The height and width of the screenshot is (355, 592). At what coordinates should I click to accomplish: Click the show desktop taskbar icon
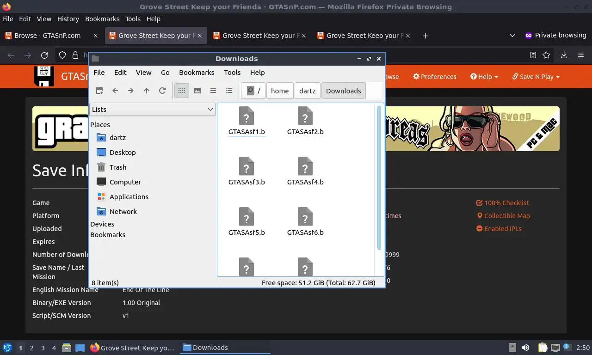tap(80, 348)
